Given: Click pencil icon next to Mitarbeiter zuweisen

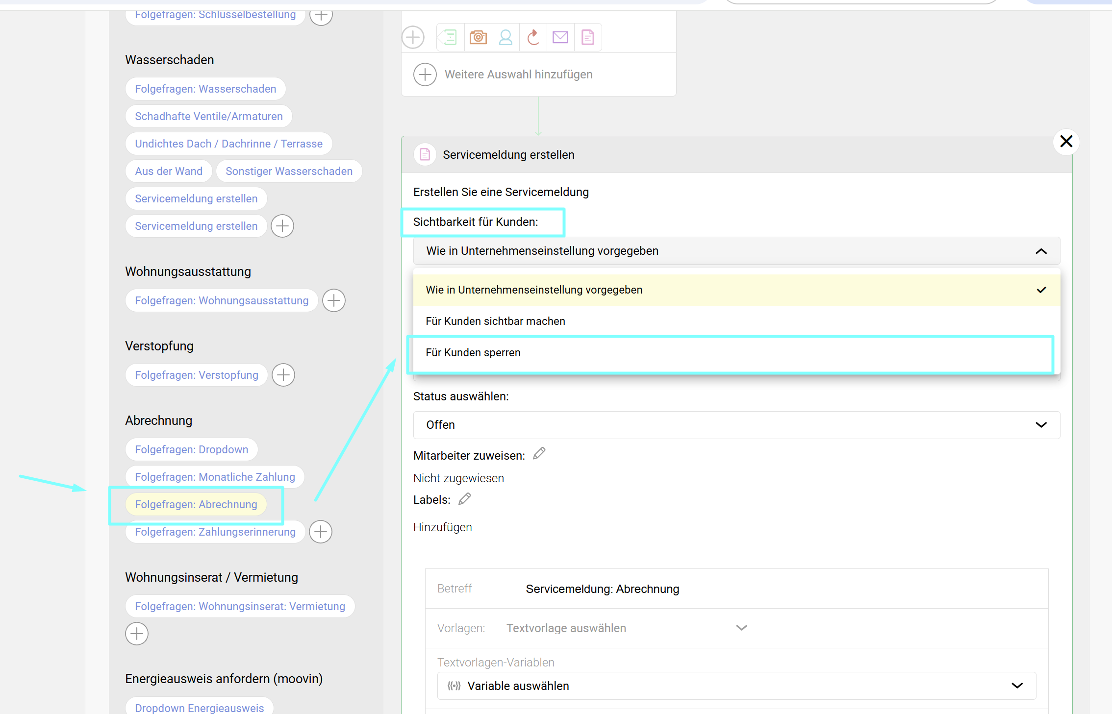Looking at the screenshot, I should coord(539,454).
